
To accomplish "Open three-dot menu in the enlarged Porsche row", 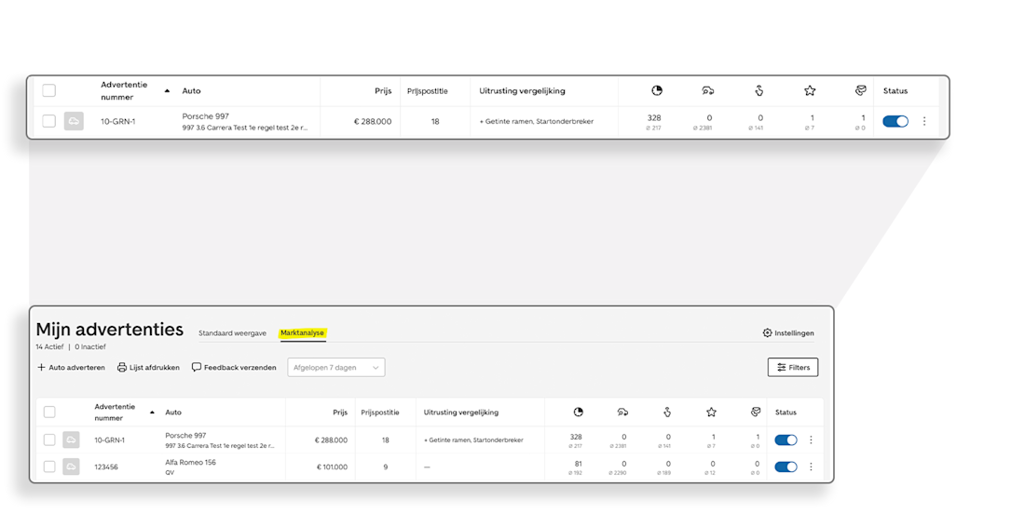I will (x=924, y=121).
